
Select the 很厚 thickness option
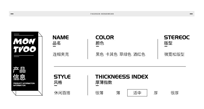coord(175,93)
